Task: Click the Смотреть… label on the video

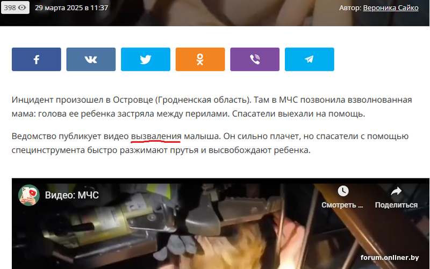Action: (342, 205)
